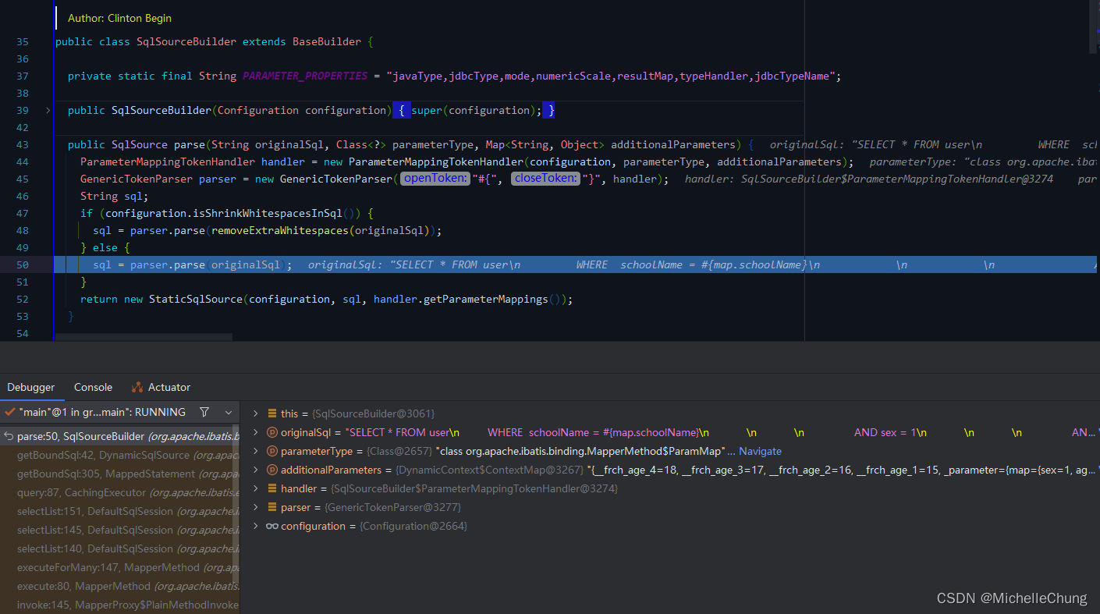Click the reset-frame arrow icon on parse:50

(x=9, y=436)
